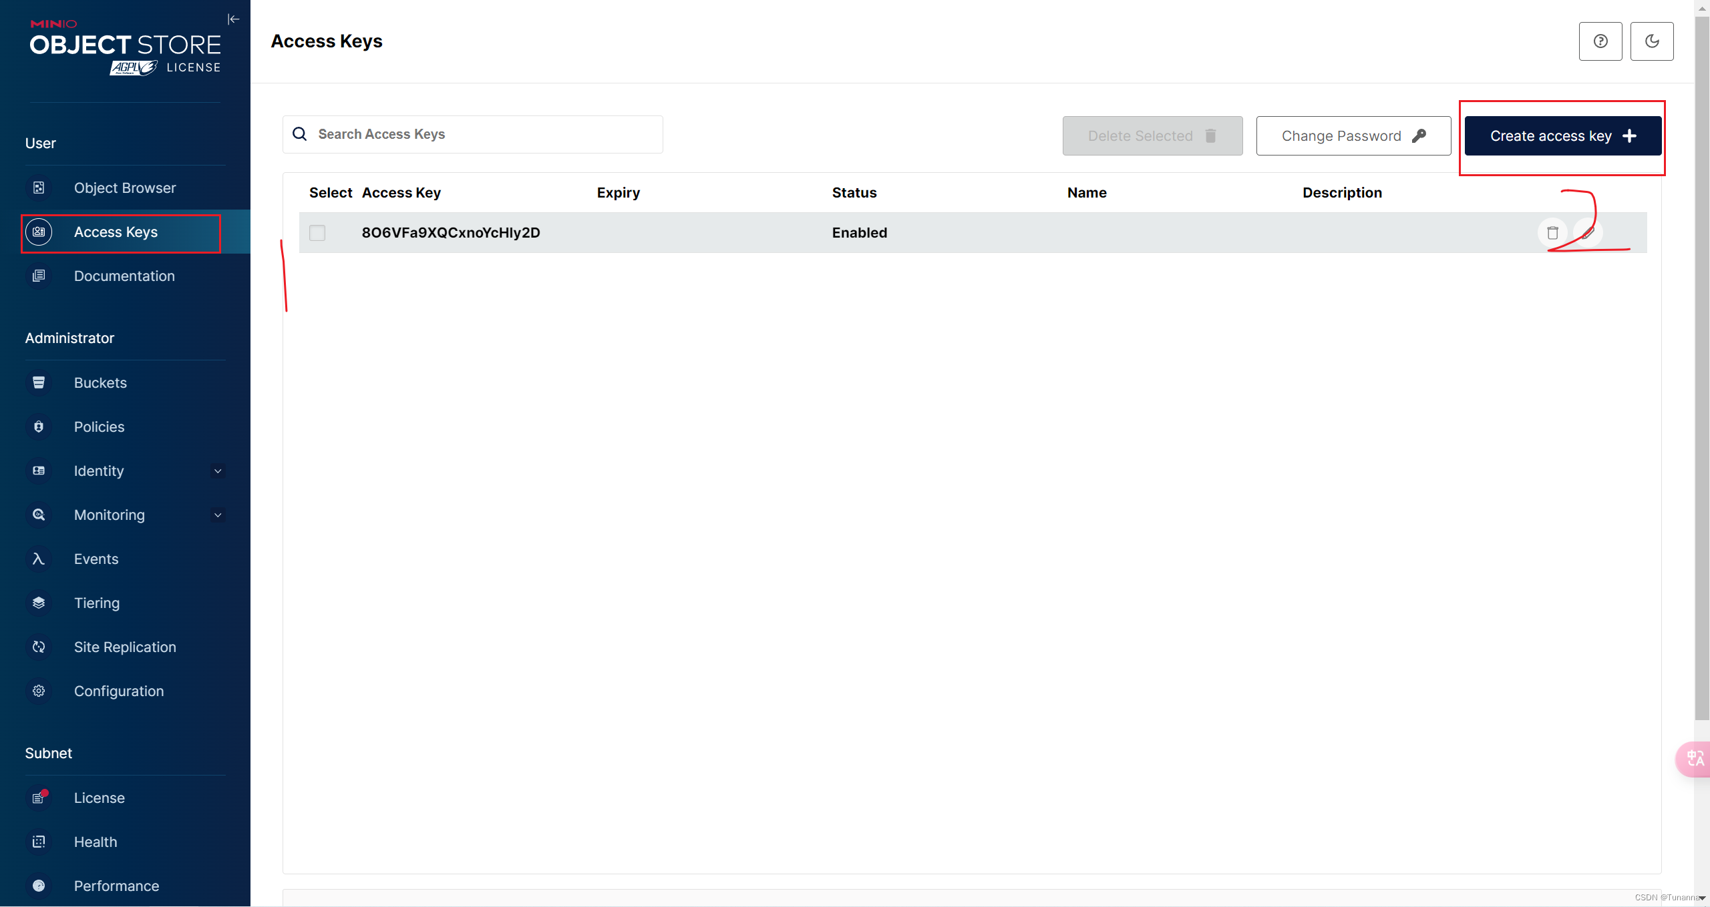The width and height of the screenshot is (1710, 907).
Task: Open the help question mark icon
Action: pyautogui.click(x=1600, y=41)
